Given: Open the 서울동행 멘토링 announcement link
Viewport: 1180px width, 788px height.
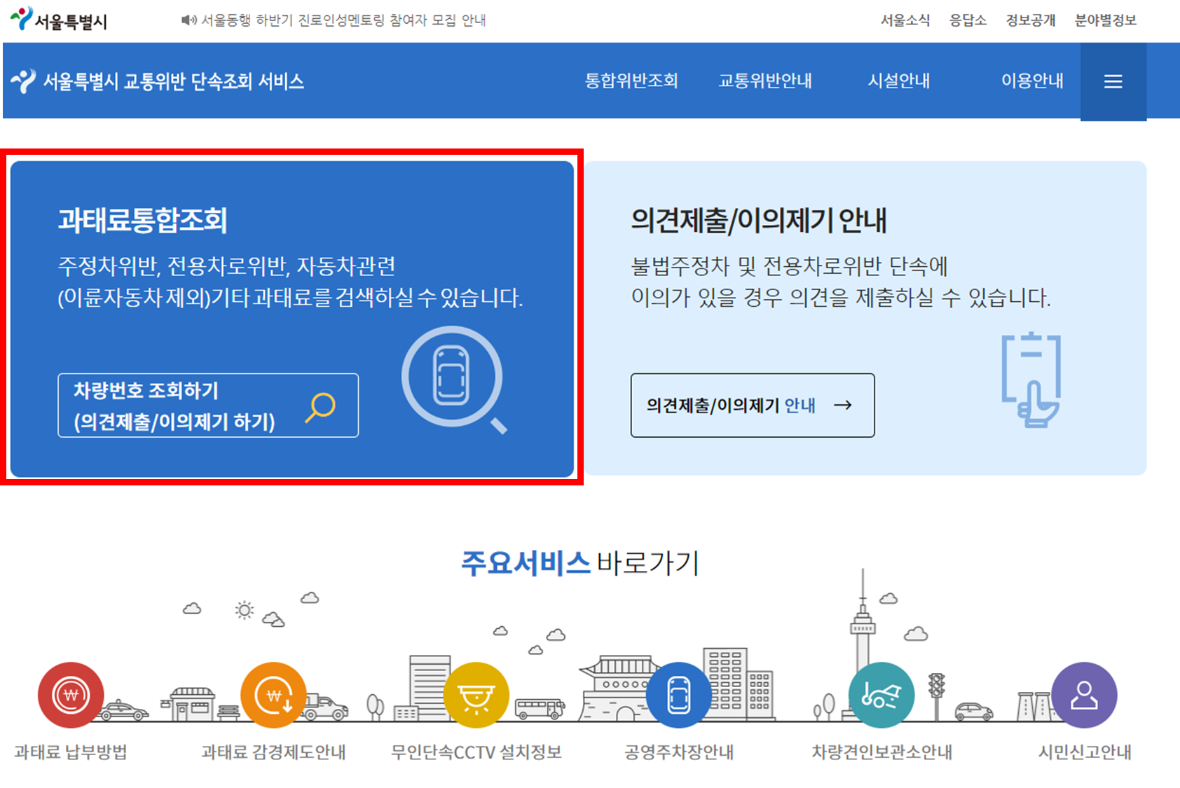Looking at the screenshot, I should point(343,20).
